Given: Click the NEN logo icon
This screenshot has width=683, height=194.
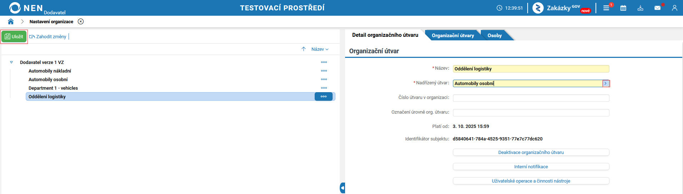Looking at the screenshot, I should point(15,8).
